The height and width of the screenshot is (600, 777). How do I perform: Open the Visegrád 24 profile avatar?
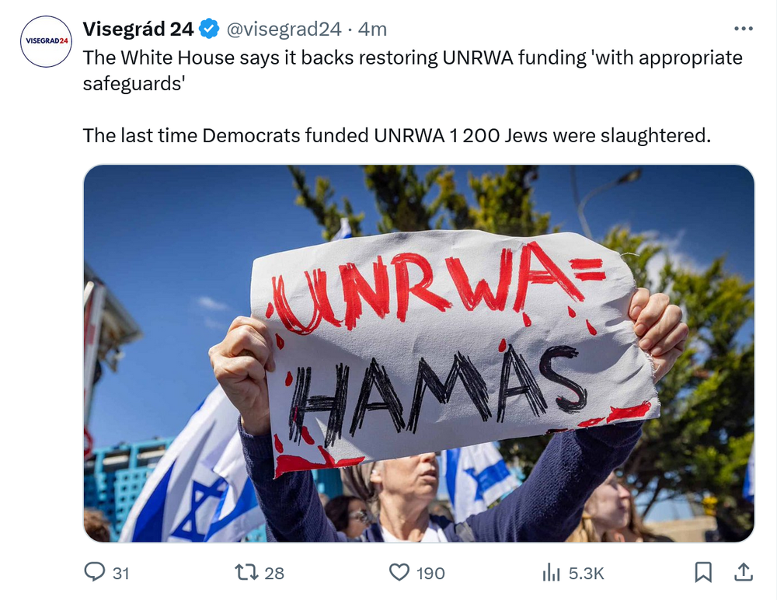pyautogui.click(x=46, y=41)
